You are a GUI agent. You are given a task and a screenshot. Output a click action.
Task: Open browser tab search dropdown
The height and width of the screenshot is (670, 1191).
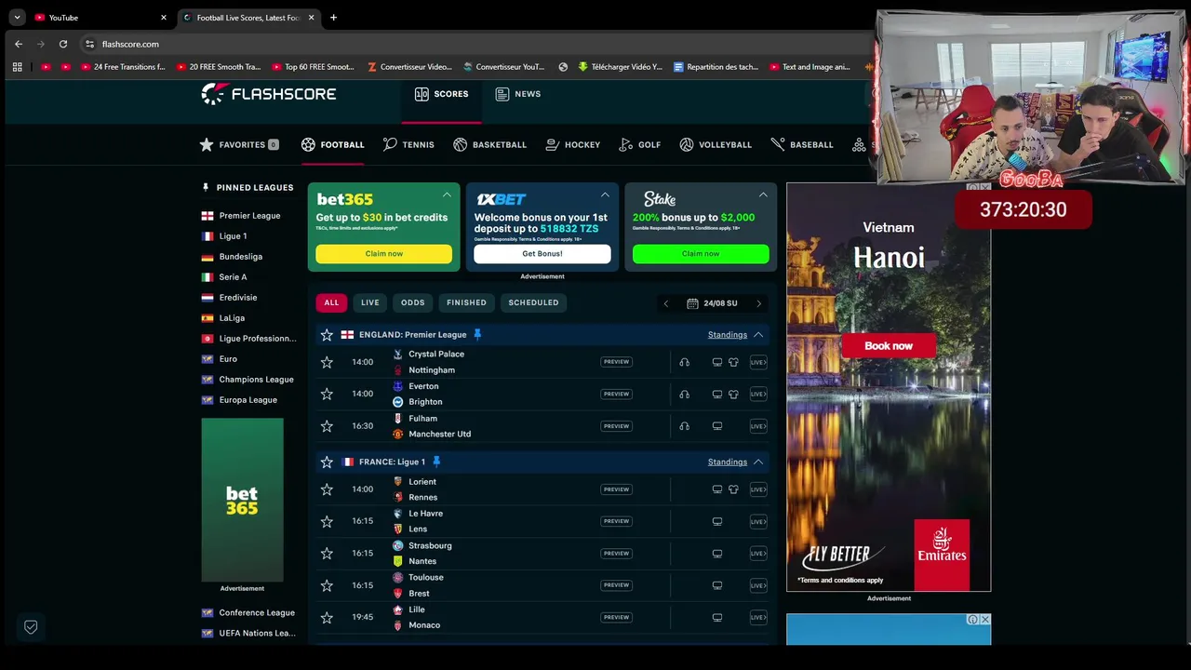click(x=17, y=18)
